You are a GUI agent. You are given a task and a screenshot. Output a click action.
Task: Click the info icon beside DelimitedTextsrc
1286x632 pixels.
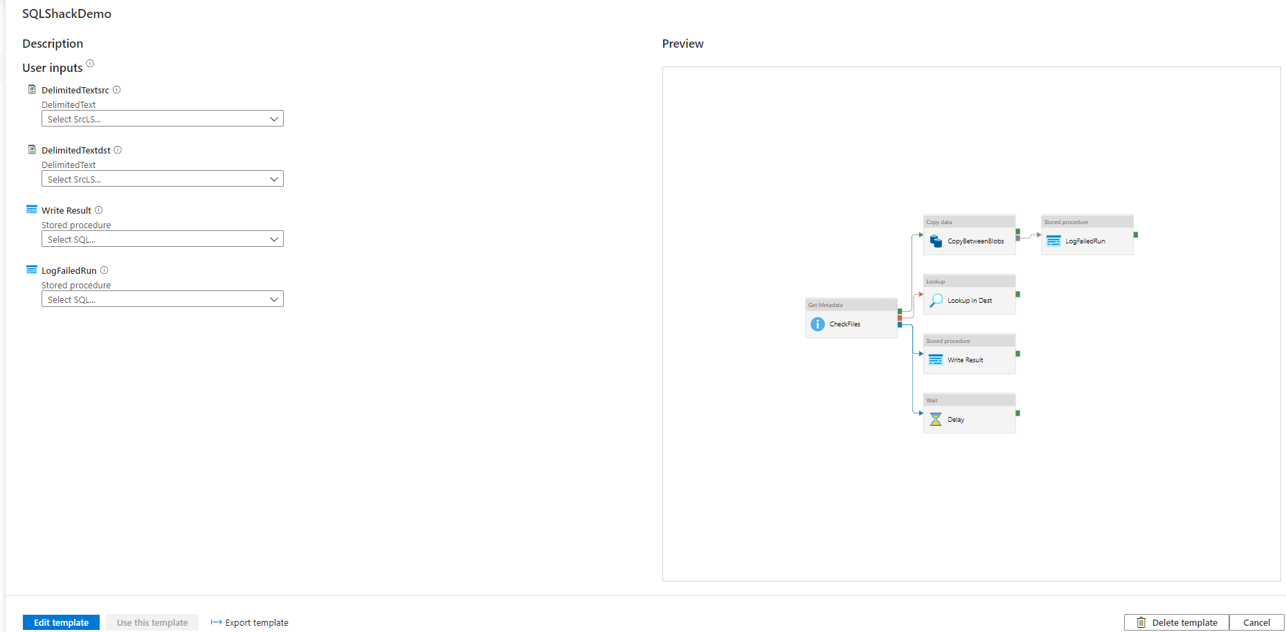[x=117, y=90]
